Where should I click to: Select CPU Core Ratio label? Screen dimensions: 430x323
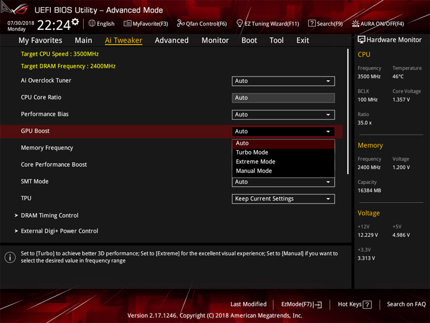click(41, 97)
